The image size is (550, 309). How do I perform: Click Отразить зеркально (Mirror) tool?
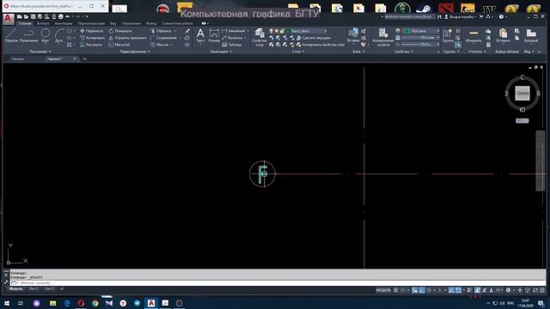pyautogui.click(x=127, y=38)
